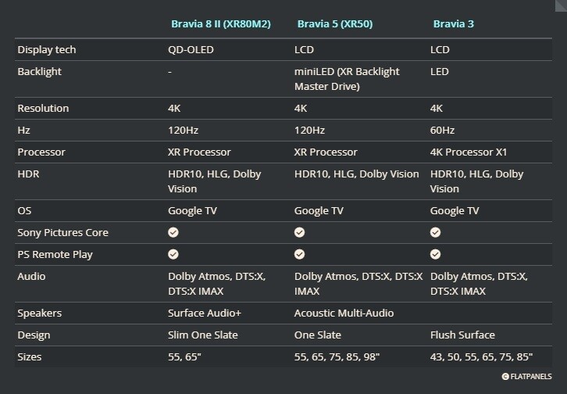
Task: Click Sony Pictures Core checkmark for Bravia 3
Action: tap(436, 232)
